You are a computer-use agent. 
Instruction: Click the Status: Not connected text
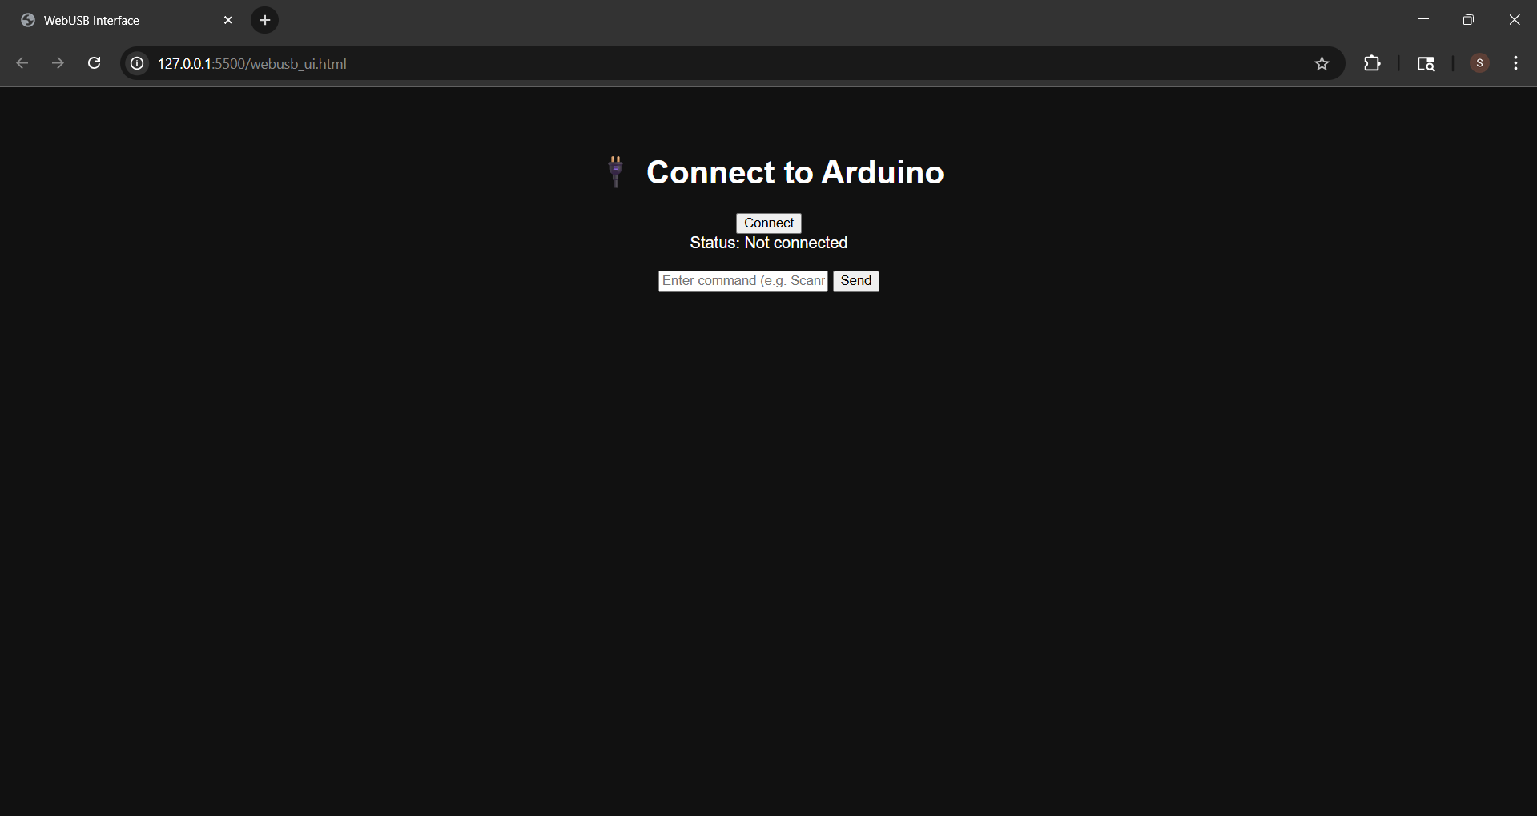point(769,243)
